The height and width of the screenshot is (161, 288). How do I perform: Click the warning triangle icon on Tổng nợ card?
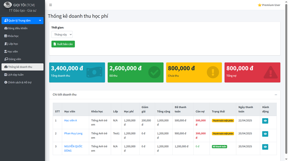pyautogui.click(x=271, y=72)
